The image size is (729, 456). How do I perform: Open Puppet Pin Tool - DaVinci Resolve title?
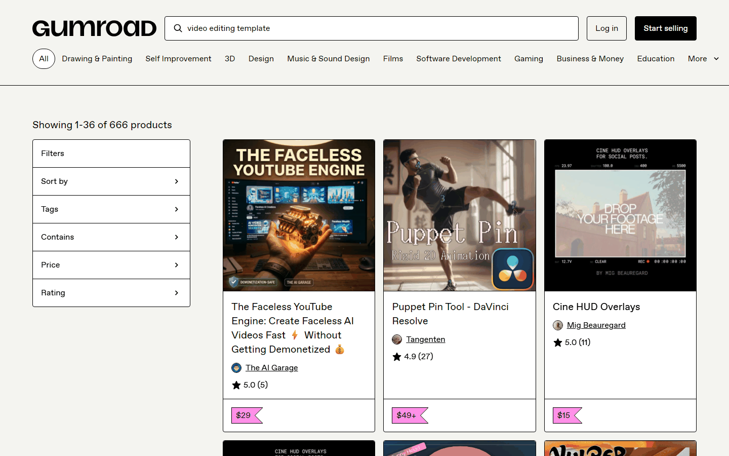[x=451, y=314]
